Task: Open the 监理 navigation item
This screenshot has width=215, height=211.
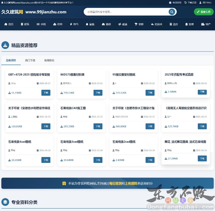Action: [x=189, y=24]
